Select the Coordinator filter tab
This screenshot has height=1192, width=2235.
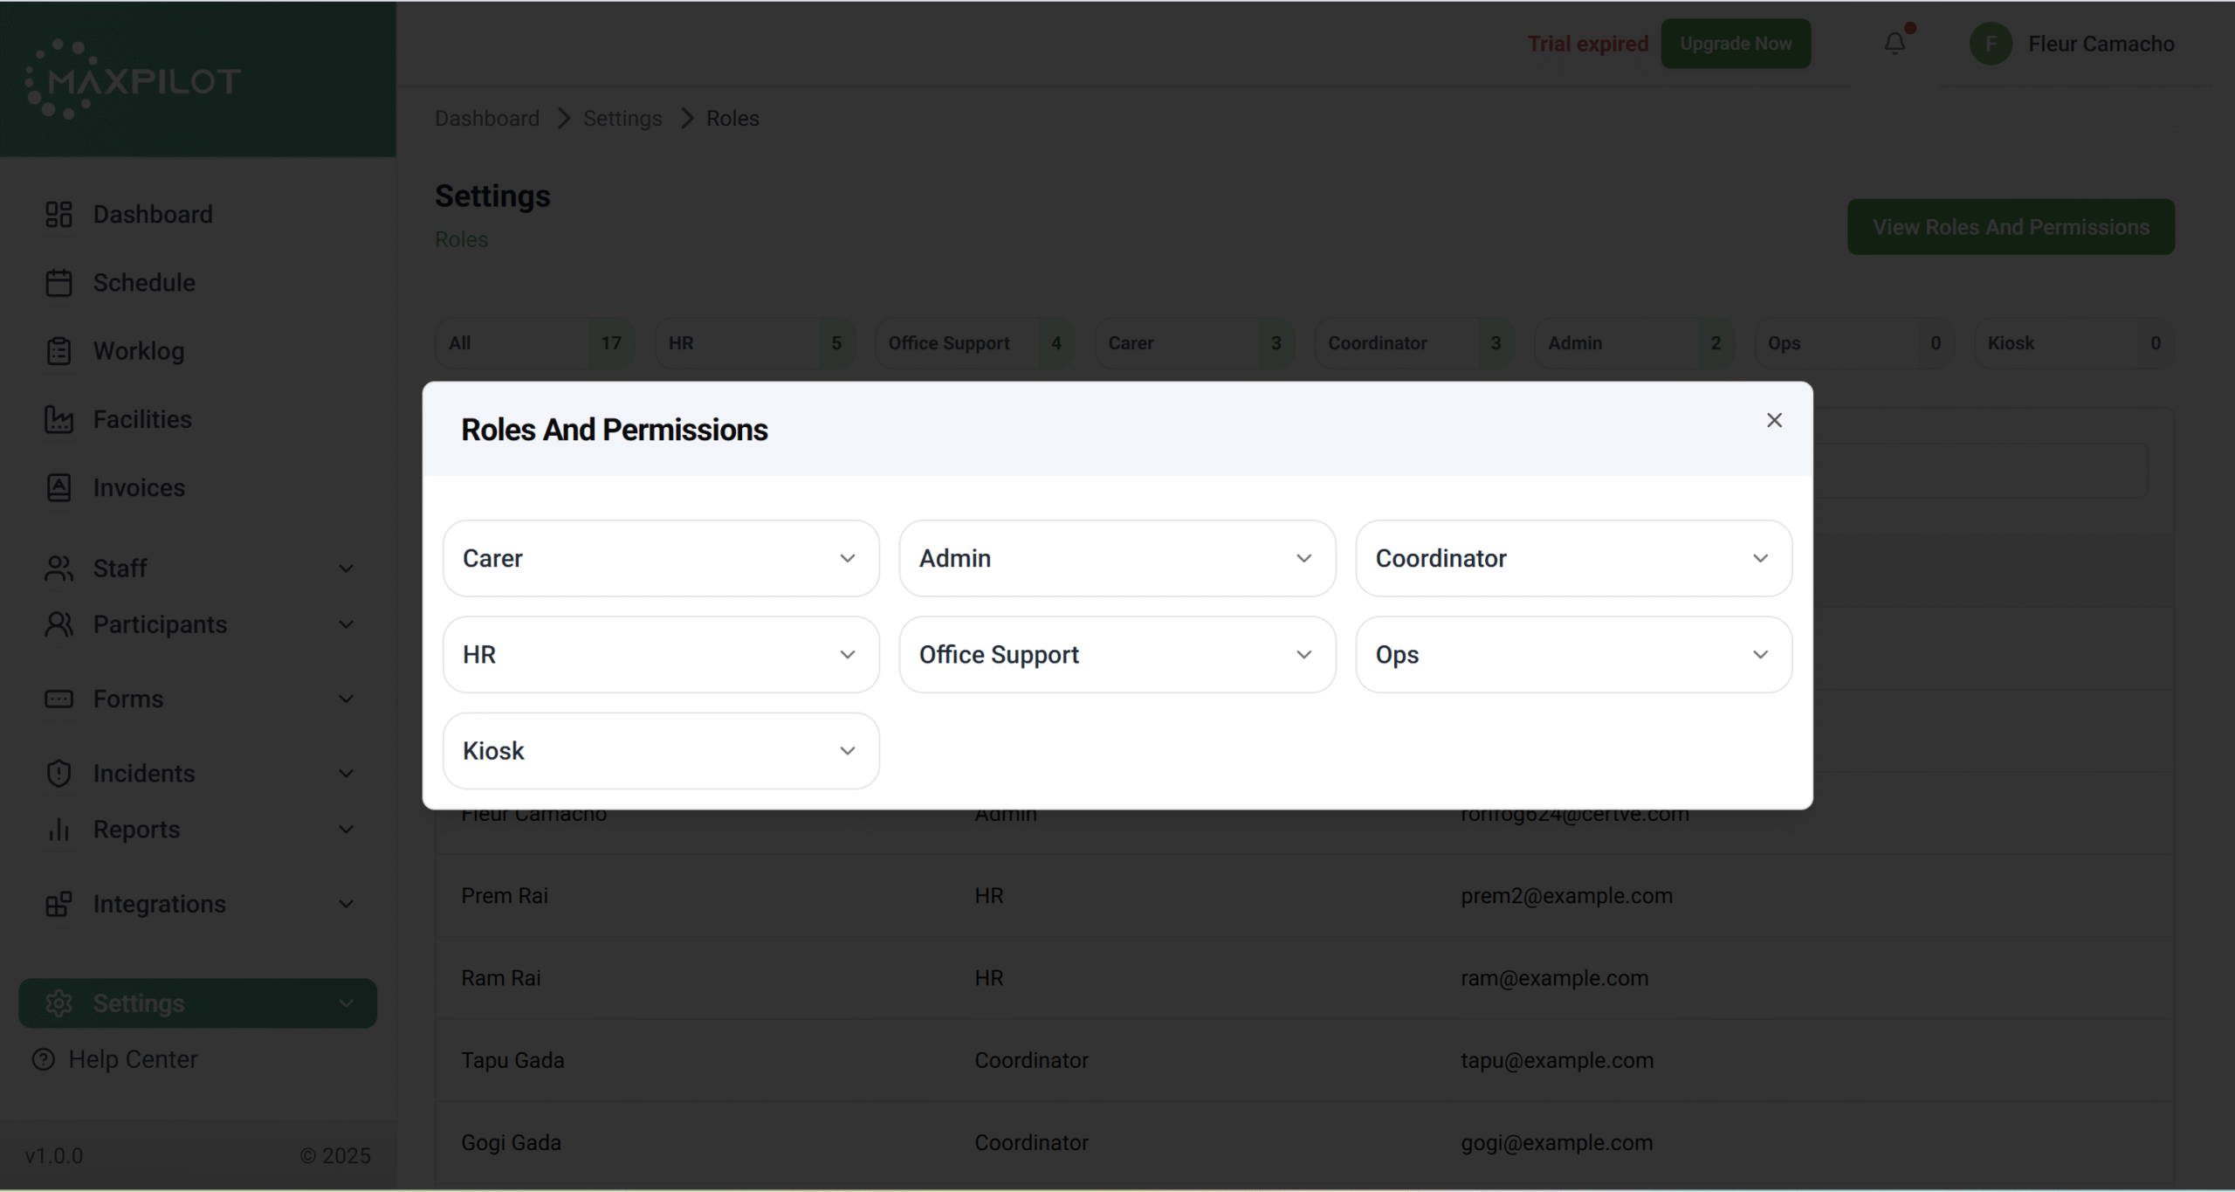[1413, 343]
